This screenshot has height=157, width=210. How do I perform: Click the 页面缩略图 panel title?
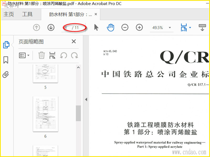[x=31, y=42]
